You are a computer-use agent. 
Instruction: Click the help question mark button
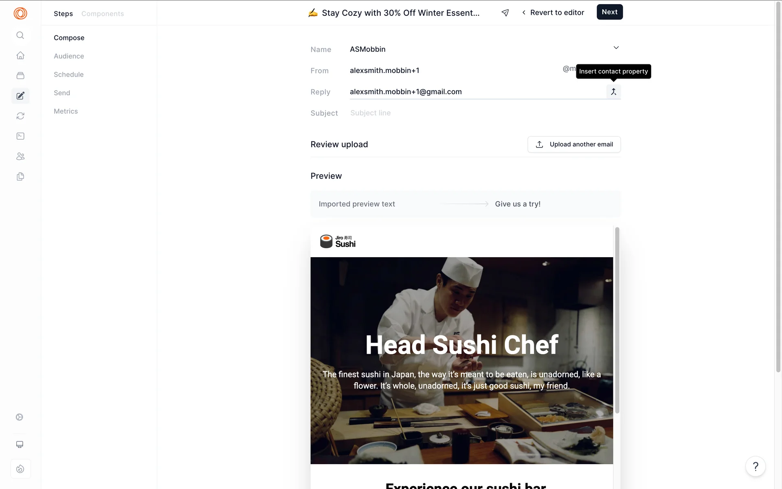point(756,466)
